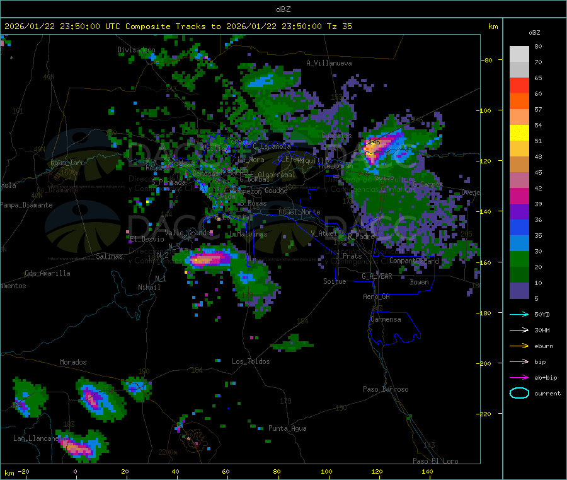
Task: Click the 'Soitue' map label
Action: [x=335, y=281]
